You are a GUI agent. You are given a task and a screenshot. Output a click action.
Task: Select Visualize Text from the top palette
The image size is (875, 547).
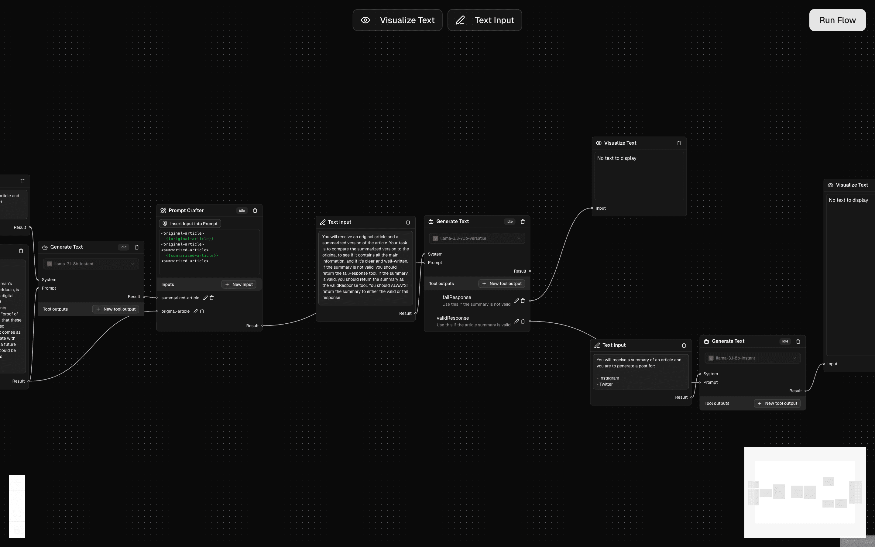pyautogui.click(x=397, y=20)
